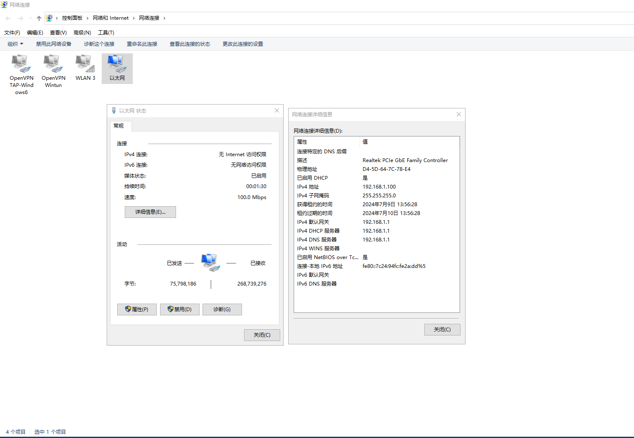Viewport: 634px width, 438px height.
Task: Select the 以太网 adapter icon
Action: click(117, 64)
